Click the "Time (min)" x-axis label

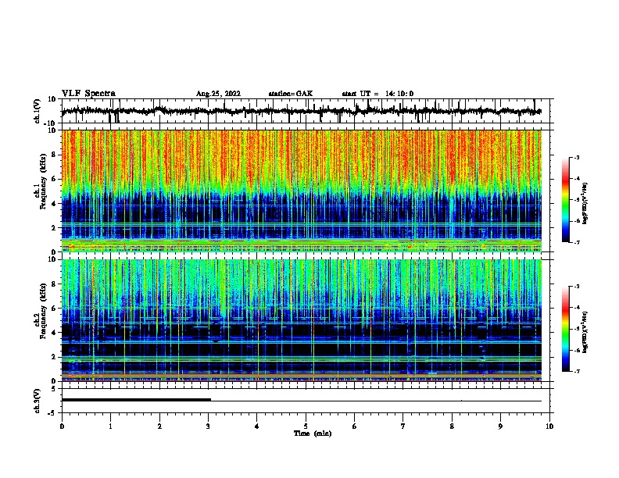click(x=313, y=433)
